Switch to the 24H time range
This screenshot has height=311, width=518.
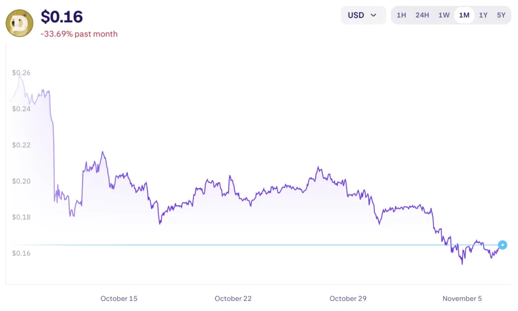[422, 15]
